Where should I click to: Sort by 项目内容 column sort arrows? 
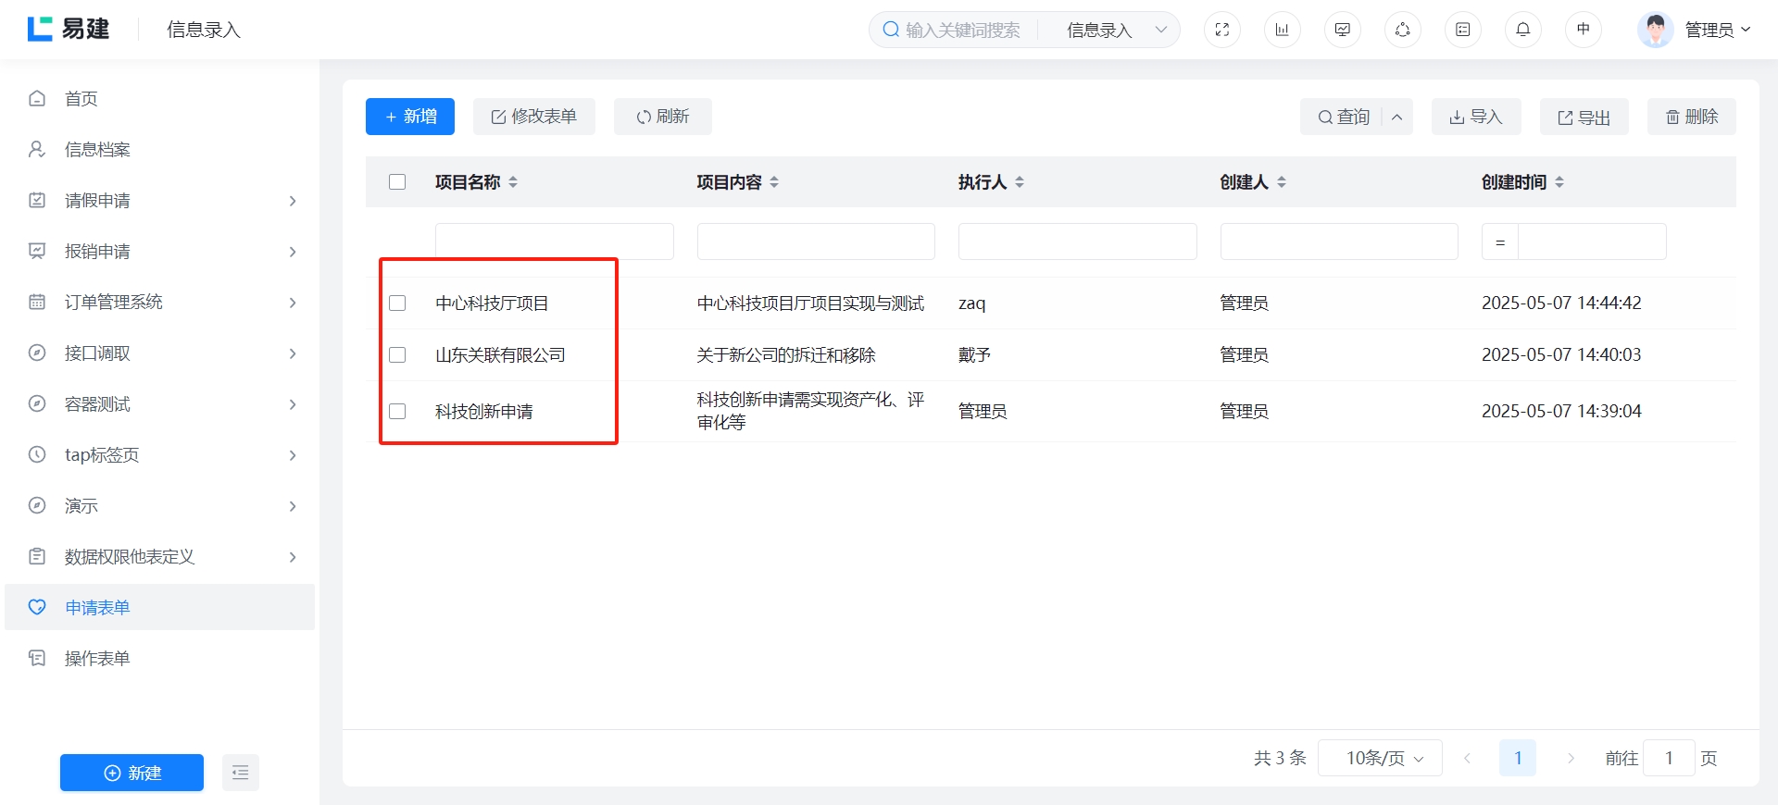point(774,182)
